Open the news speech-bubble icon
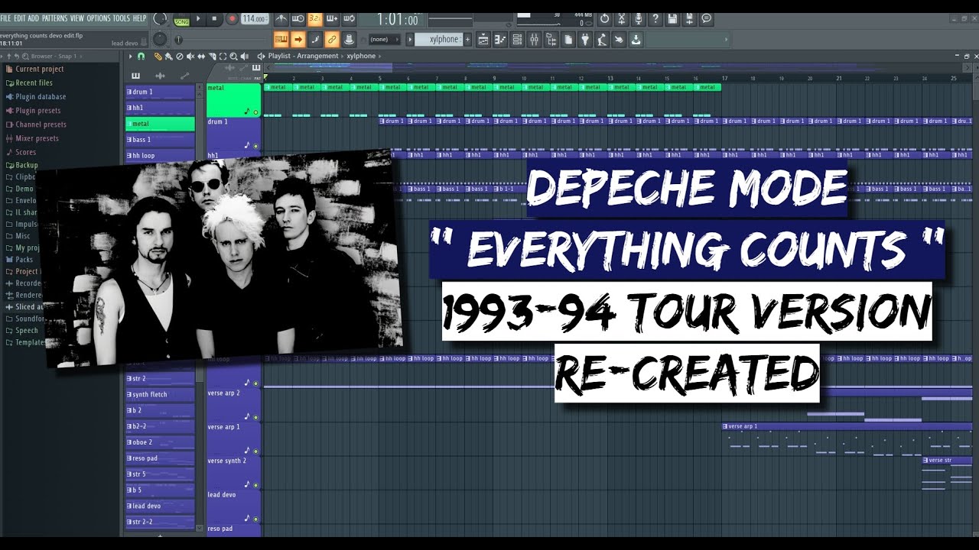This screenshot has height=550, width=979. tap(707, 19)
